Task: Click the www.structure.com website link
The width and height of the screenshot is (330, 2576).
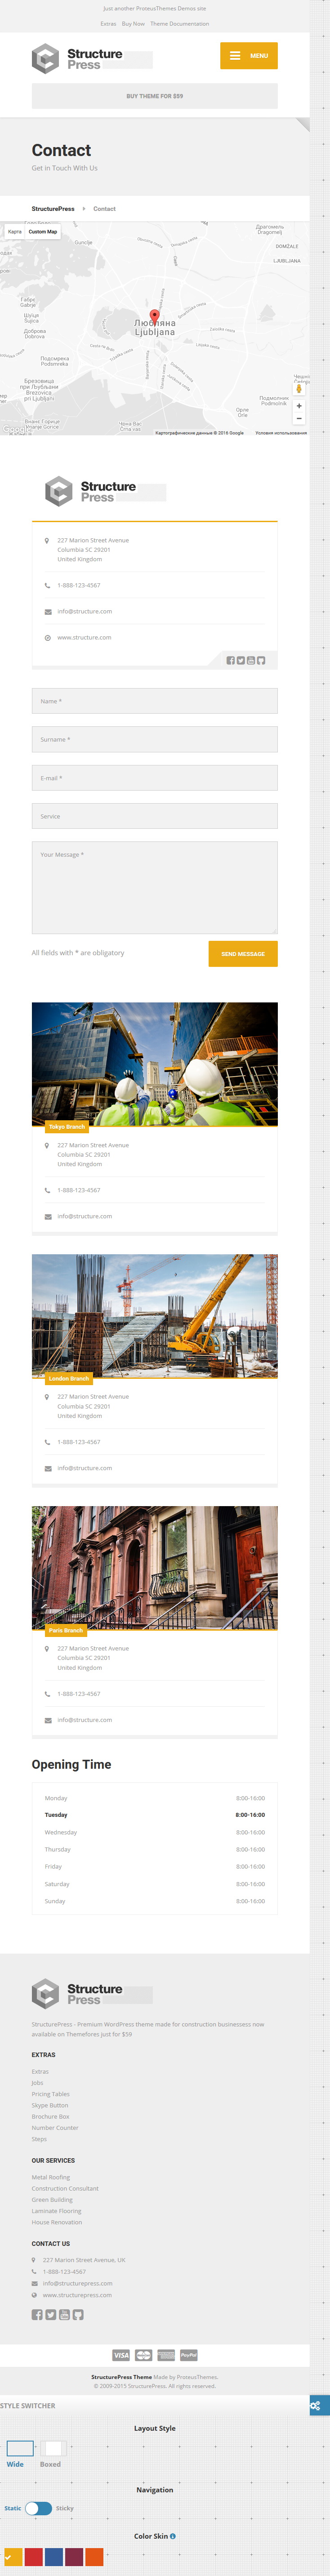Action: 84,637
